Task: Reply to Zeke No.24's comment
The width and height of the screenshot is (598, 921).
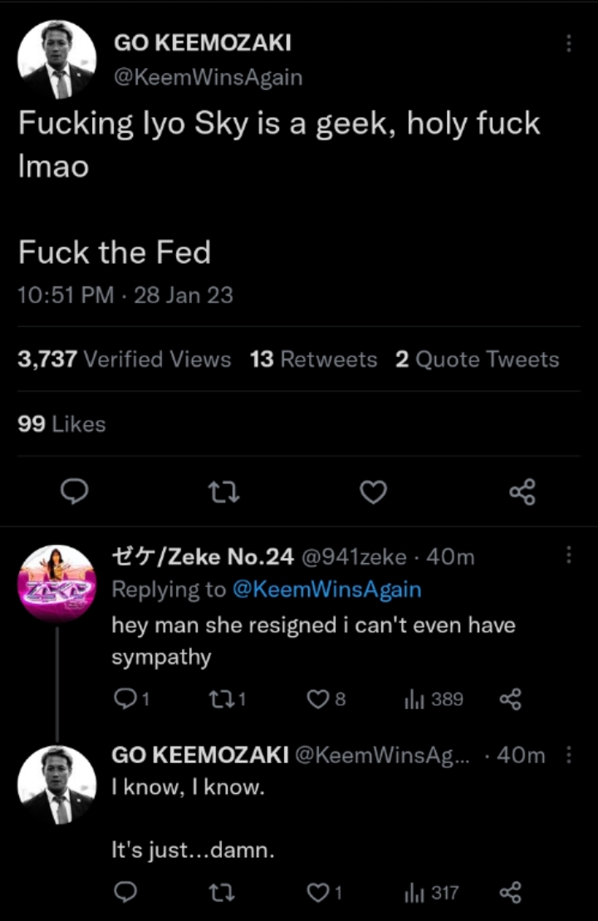Action: click(x=125, y=699)
